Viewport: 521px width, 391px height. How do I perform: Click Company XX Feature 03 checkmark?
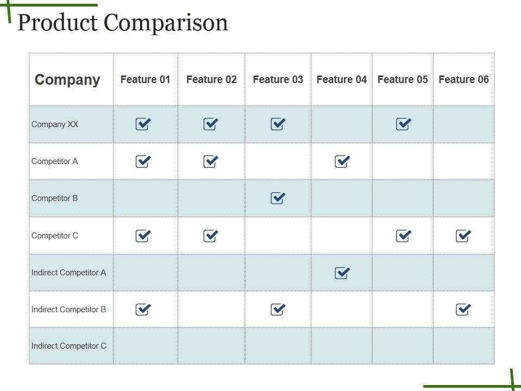pos(277,124)
